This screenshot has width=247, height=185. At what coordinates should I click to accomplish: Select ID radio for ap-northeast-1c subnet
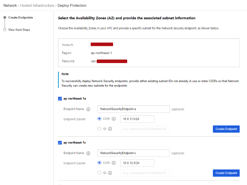[x=99, y=173]
